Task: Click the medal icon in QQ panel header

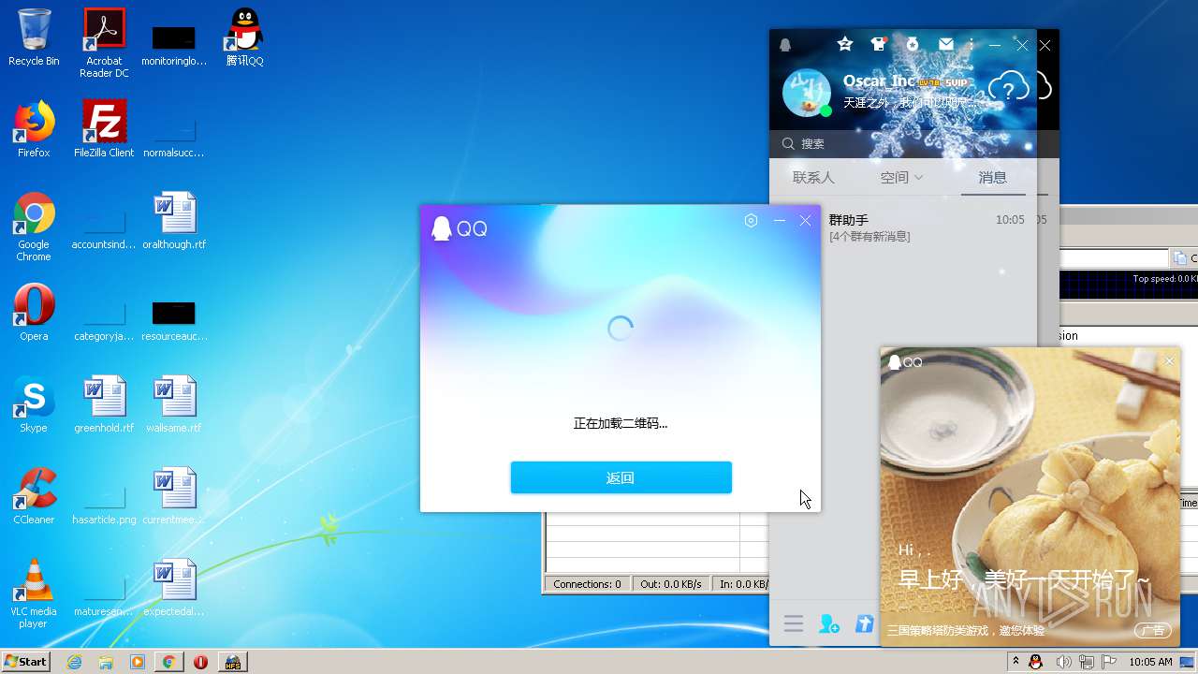Action: (x=913, y=44)
